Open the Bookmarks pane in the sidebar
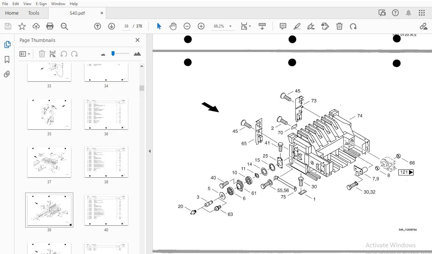432x254 pixels. (x=7, y=60)
